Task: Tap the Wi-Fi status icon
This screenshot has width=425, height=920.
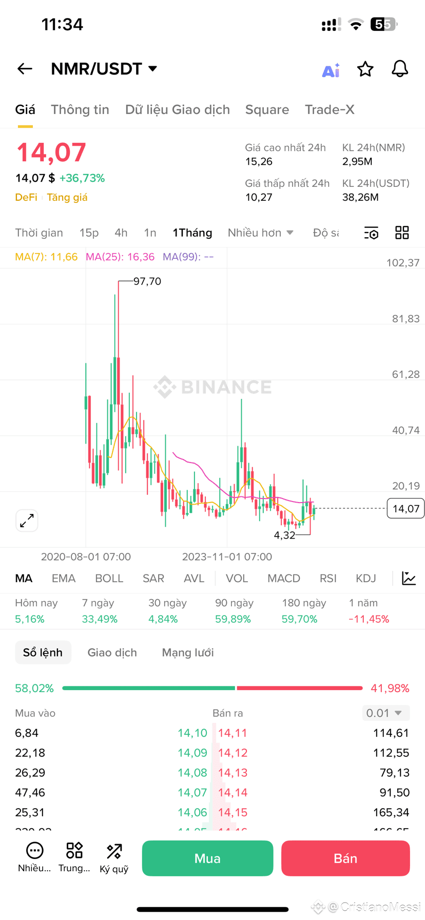Action: 356,24
